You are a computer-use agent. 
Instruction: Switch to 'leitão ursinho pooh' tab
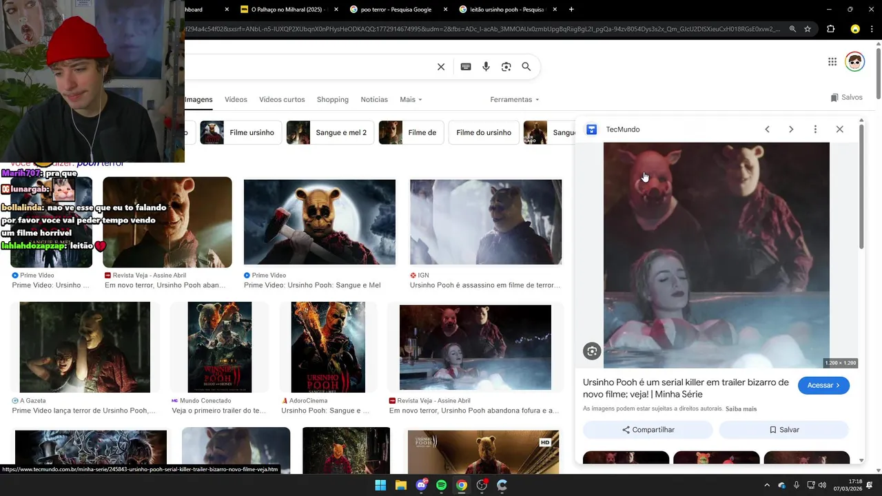click(507, 10)
